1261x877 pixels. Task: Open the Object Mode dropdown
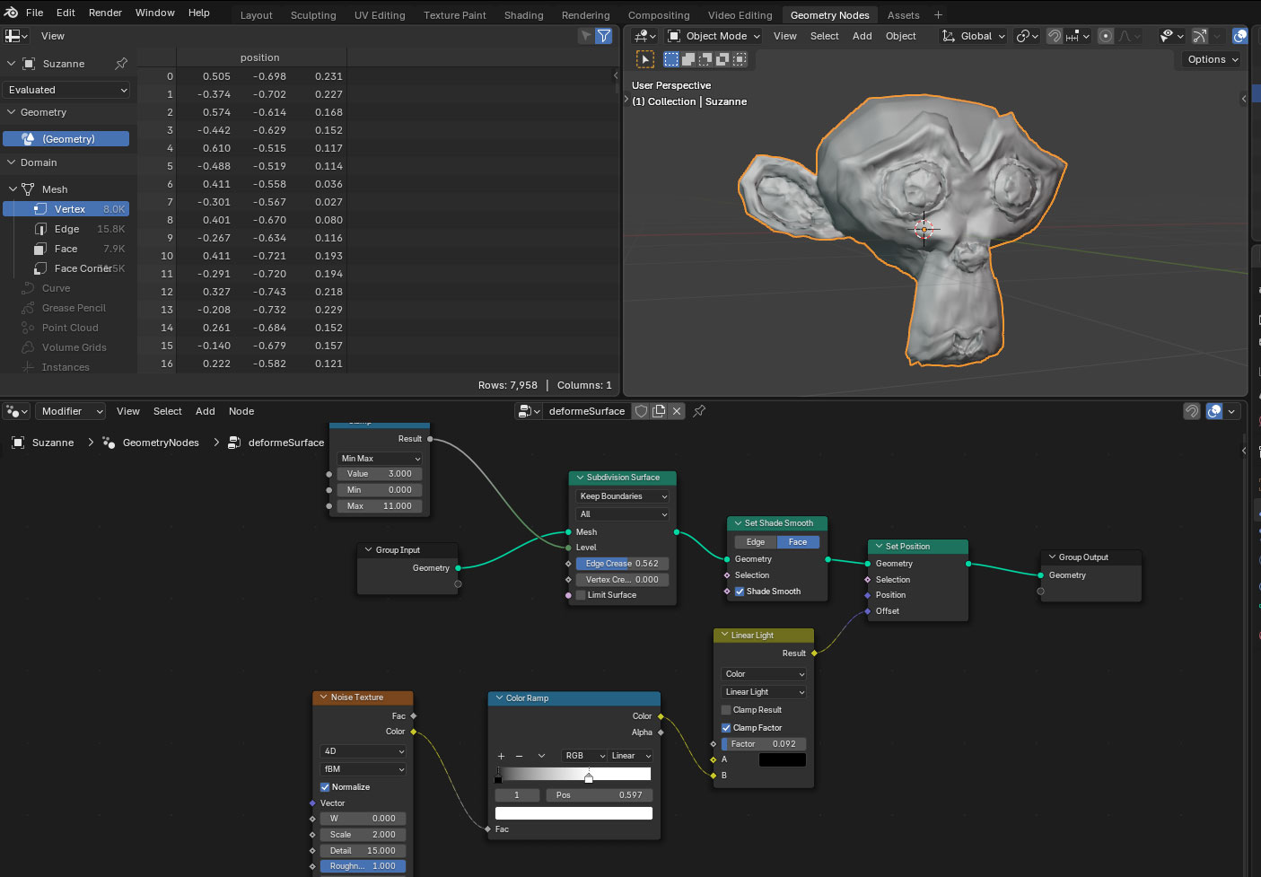[x=714, y=36]
